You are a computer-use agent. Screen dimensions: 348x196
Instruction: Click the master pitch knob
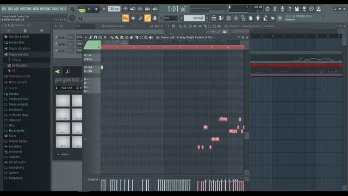coord(72,18)
